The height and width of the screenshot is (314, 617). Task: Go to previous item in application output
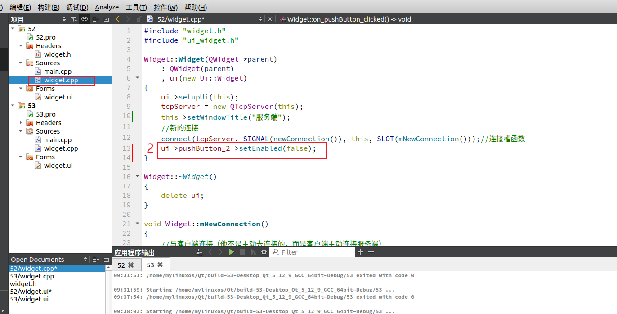(210, 252)
